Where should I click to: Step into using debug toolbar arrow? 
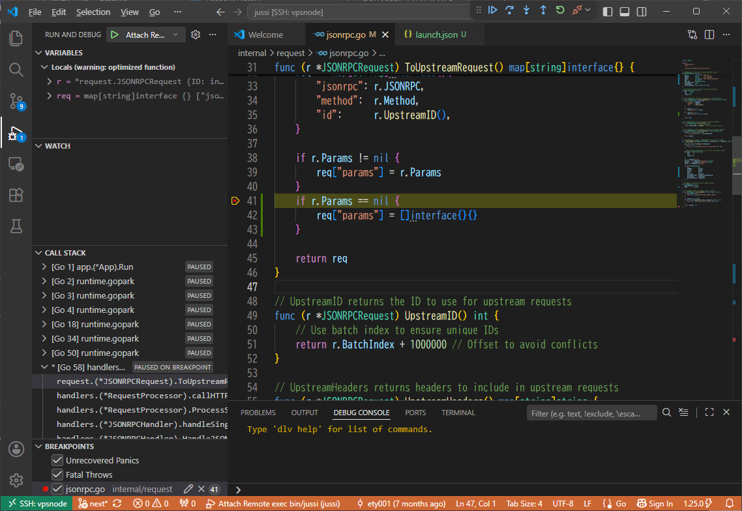click(526, 10)
